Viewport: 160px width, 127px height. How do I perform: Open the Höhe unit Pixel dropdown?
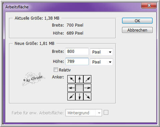[x=101, y=62]
